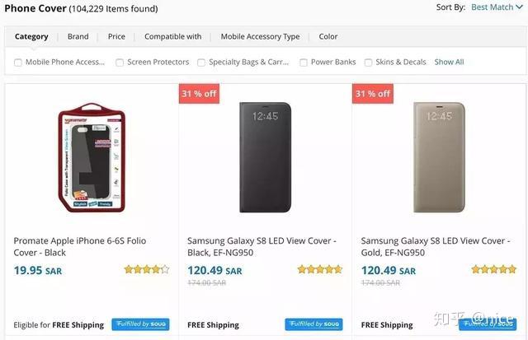Image resolution: width=528 pixels, height=340 pixels.
Task: Click the 31% off badge on black Samsung cover
Action: click(x=199, y=94)
